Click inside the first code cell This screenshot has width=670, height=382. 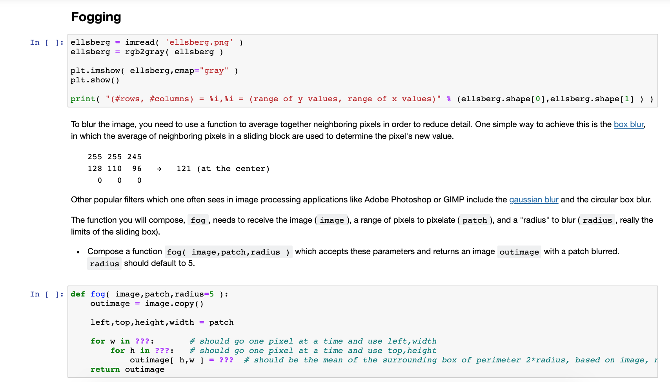[x=314, y=71]
